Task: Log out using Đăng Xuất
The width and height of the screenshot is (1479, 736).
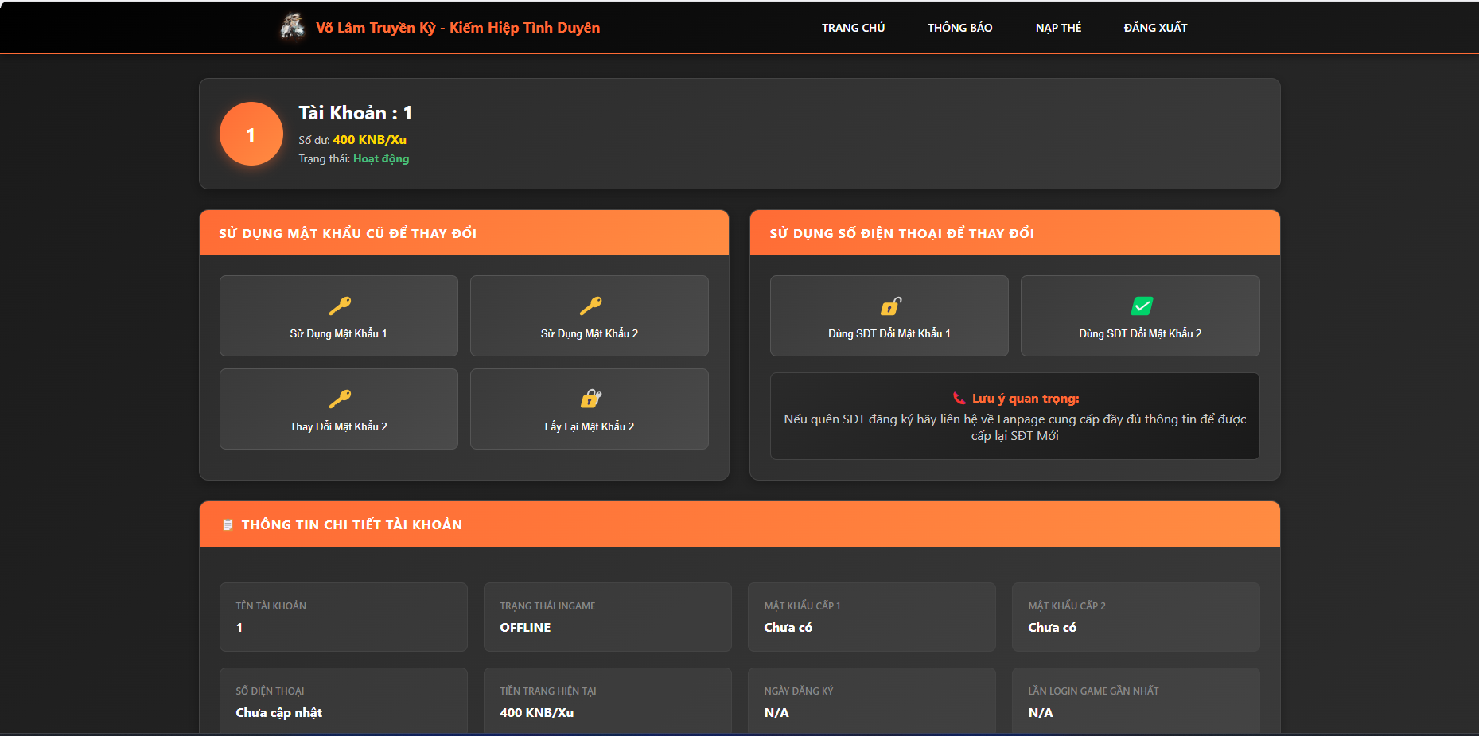Action: (x=1155, y=28)
